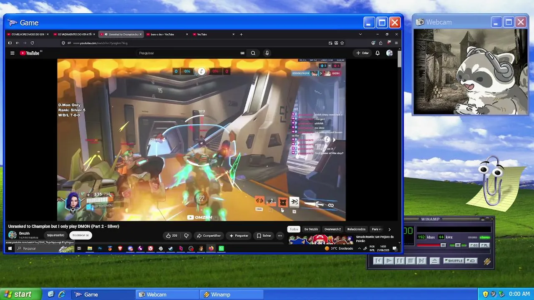Open the inner Windows Start button

click(10, 248)
